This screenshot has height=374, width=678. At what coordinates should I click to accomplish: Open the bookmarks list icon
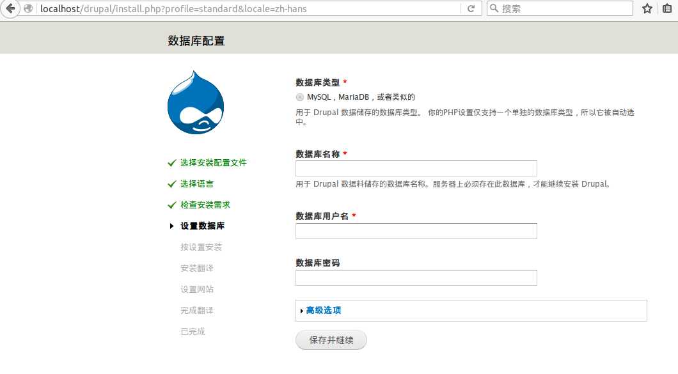(667, 8)
